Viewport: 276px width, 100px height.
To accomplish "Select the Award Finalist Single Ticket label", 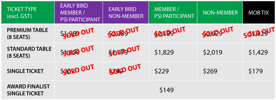I will tap(28, 90).
